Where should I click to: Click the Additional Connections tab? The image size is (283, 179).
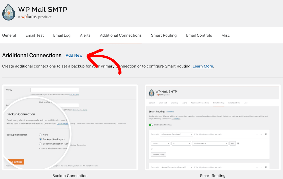121,35
